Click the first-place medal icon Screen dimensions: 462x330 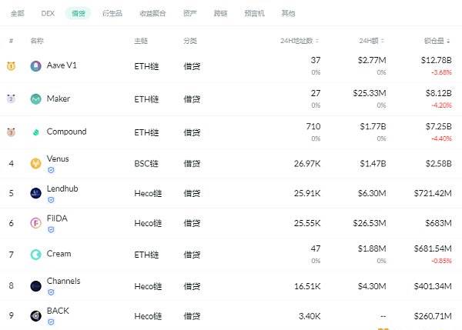pyautogui.click(x=12, y=65)
